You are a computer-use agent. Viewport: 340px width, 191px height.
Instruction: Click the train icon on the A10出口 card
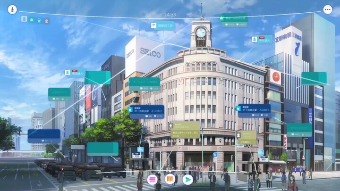(x=130, y=109)
